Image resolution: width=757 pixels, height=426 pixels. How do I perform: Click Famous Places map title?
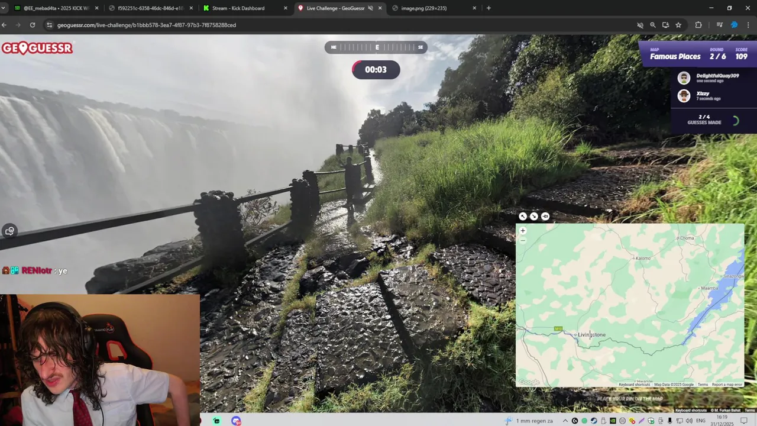[x=675, y=57]
